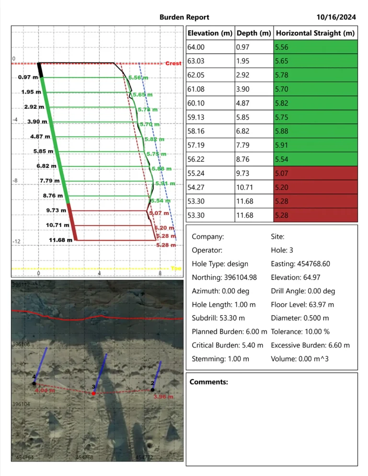Click the green 5.54 table cell
Image resolution: width=368 pixels, height=476 pixels.
pyautogui.click(x=316, y=159)
